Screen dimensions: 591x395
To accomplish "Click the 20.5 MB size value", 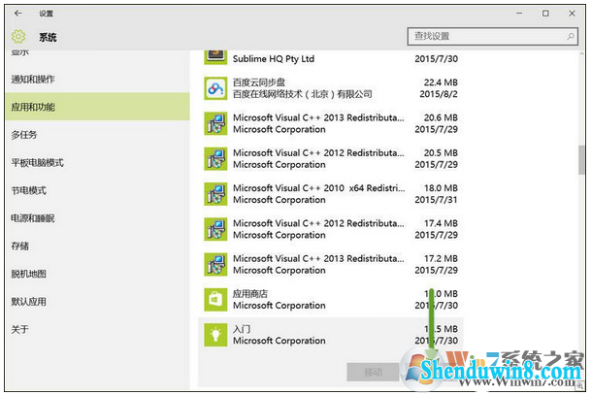I will (441, 152).
